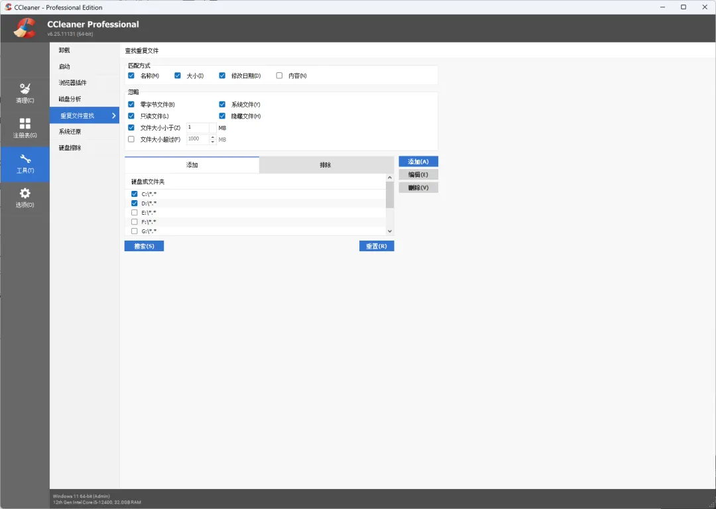Viewport: 716px width, 509px height.
Task: Increase the size-over 1000 MB spinner
Action: 213,137
